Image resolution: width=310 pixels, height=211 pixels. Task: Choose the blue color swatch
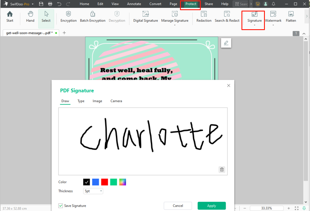[96, 182]
